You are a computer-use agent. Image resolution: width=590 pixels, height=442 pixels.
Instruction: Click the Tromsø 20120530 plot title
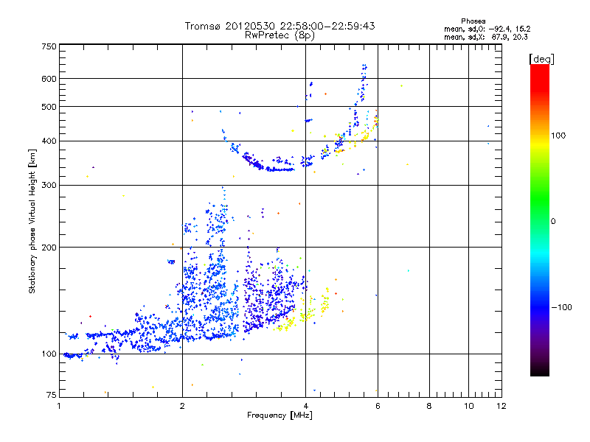pos(280,26)
